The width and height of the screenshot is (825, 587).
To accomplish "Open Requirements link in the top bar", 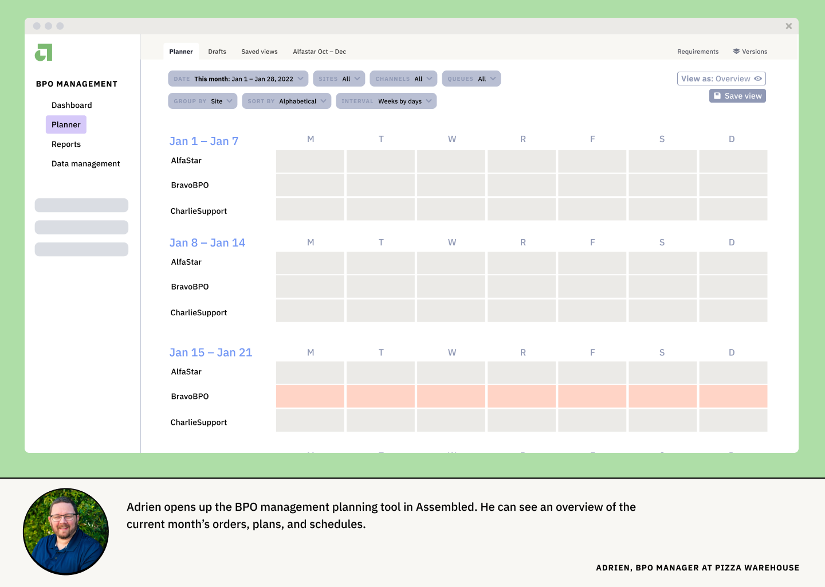I will tap(697, 52).
